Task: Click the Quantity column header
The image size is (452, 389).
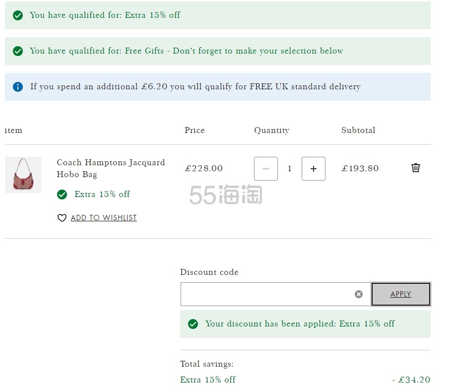Action: point(271,130)
